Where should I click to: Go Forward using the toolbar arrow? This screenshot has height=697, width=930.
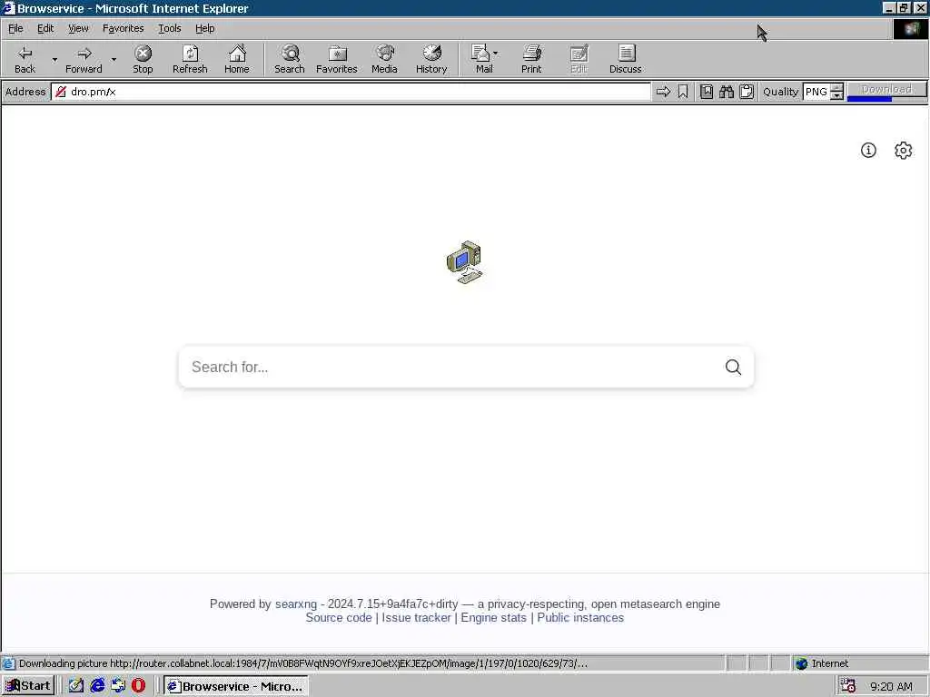tap(84, 59)
